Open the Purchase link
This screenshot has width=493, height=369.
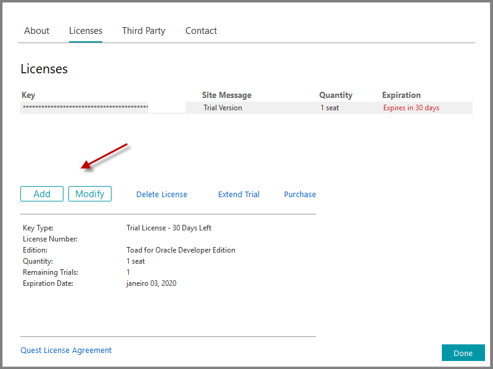pyautogui.click(x=300, y=194)
